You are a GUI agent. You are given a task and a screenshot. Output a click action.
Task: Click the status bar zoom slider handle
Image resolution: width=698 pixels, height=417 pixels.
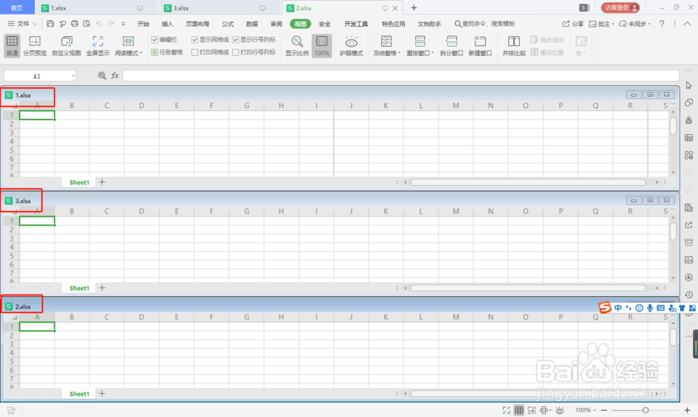coord(646,410)
